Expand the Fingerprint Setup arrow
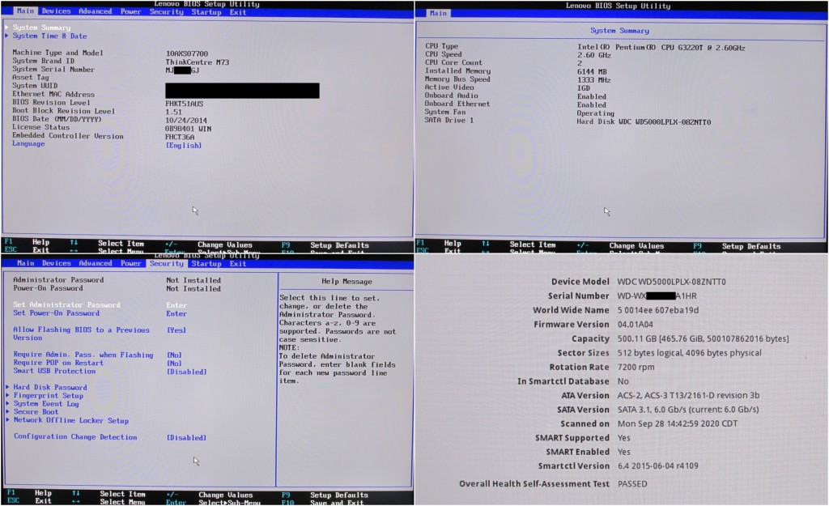 (x=7, y=395)
